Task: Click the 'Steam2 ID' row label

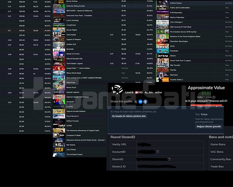Action: (119, 167)
